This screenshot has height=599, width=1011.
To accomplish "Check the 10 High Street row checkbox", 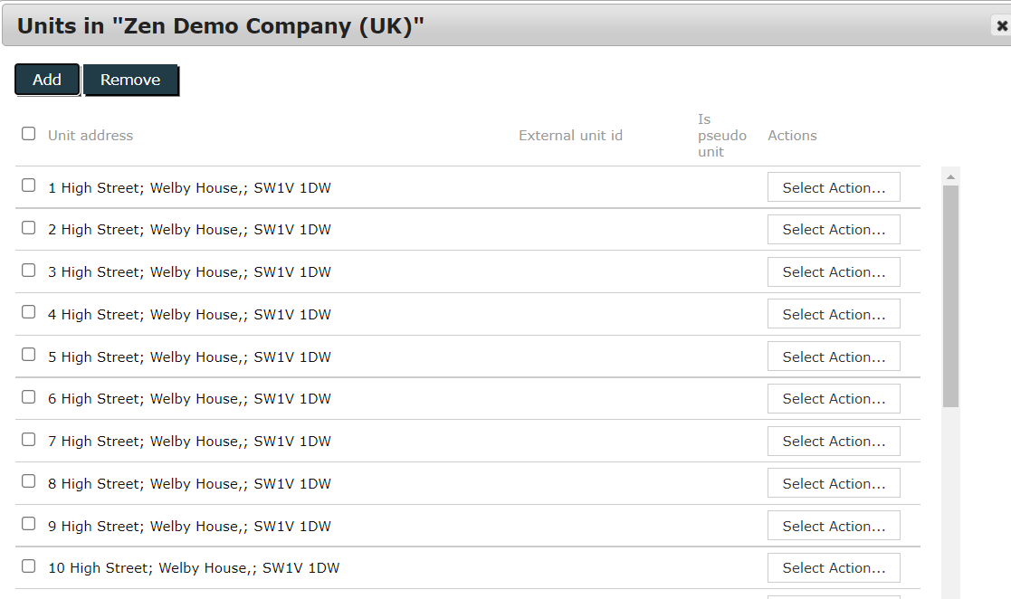I will tap(29, 566).
